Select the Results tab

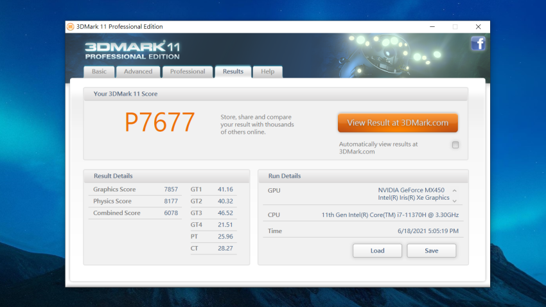[x=233, y=71]
